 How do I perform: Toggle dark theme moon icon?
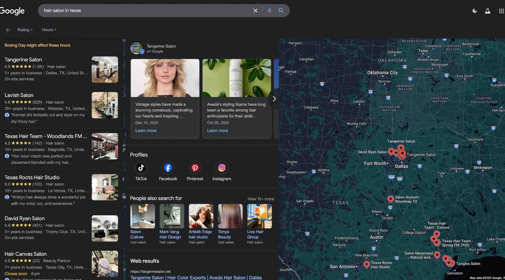coord(474,11)
